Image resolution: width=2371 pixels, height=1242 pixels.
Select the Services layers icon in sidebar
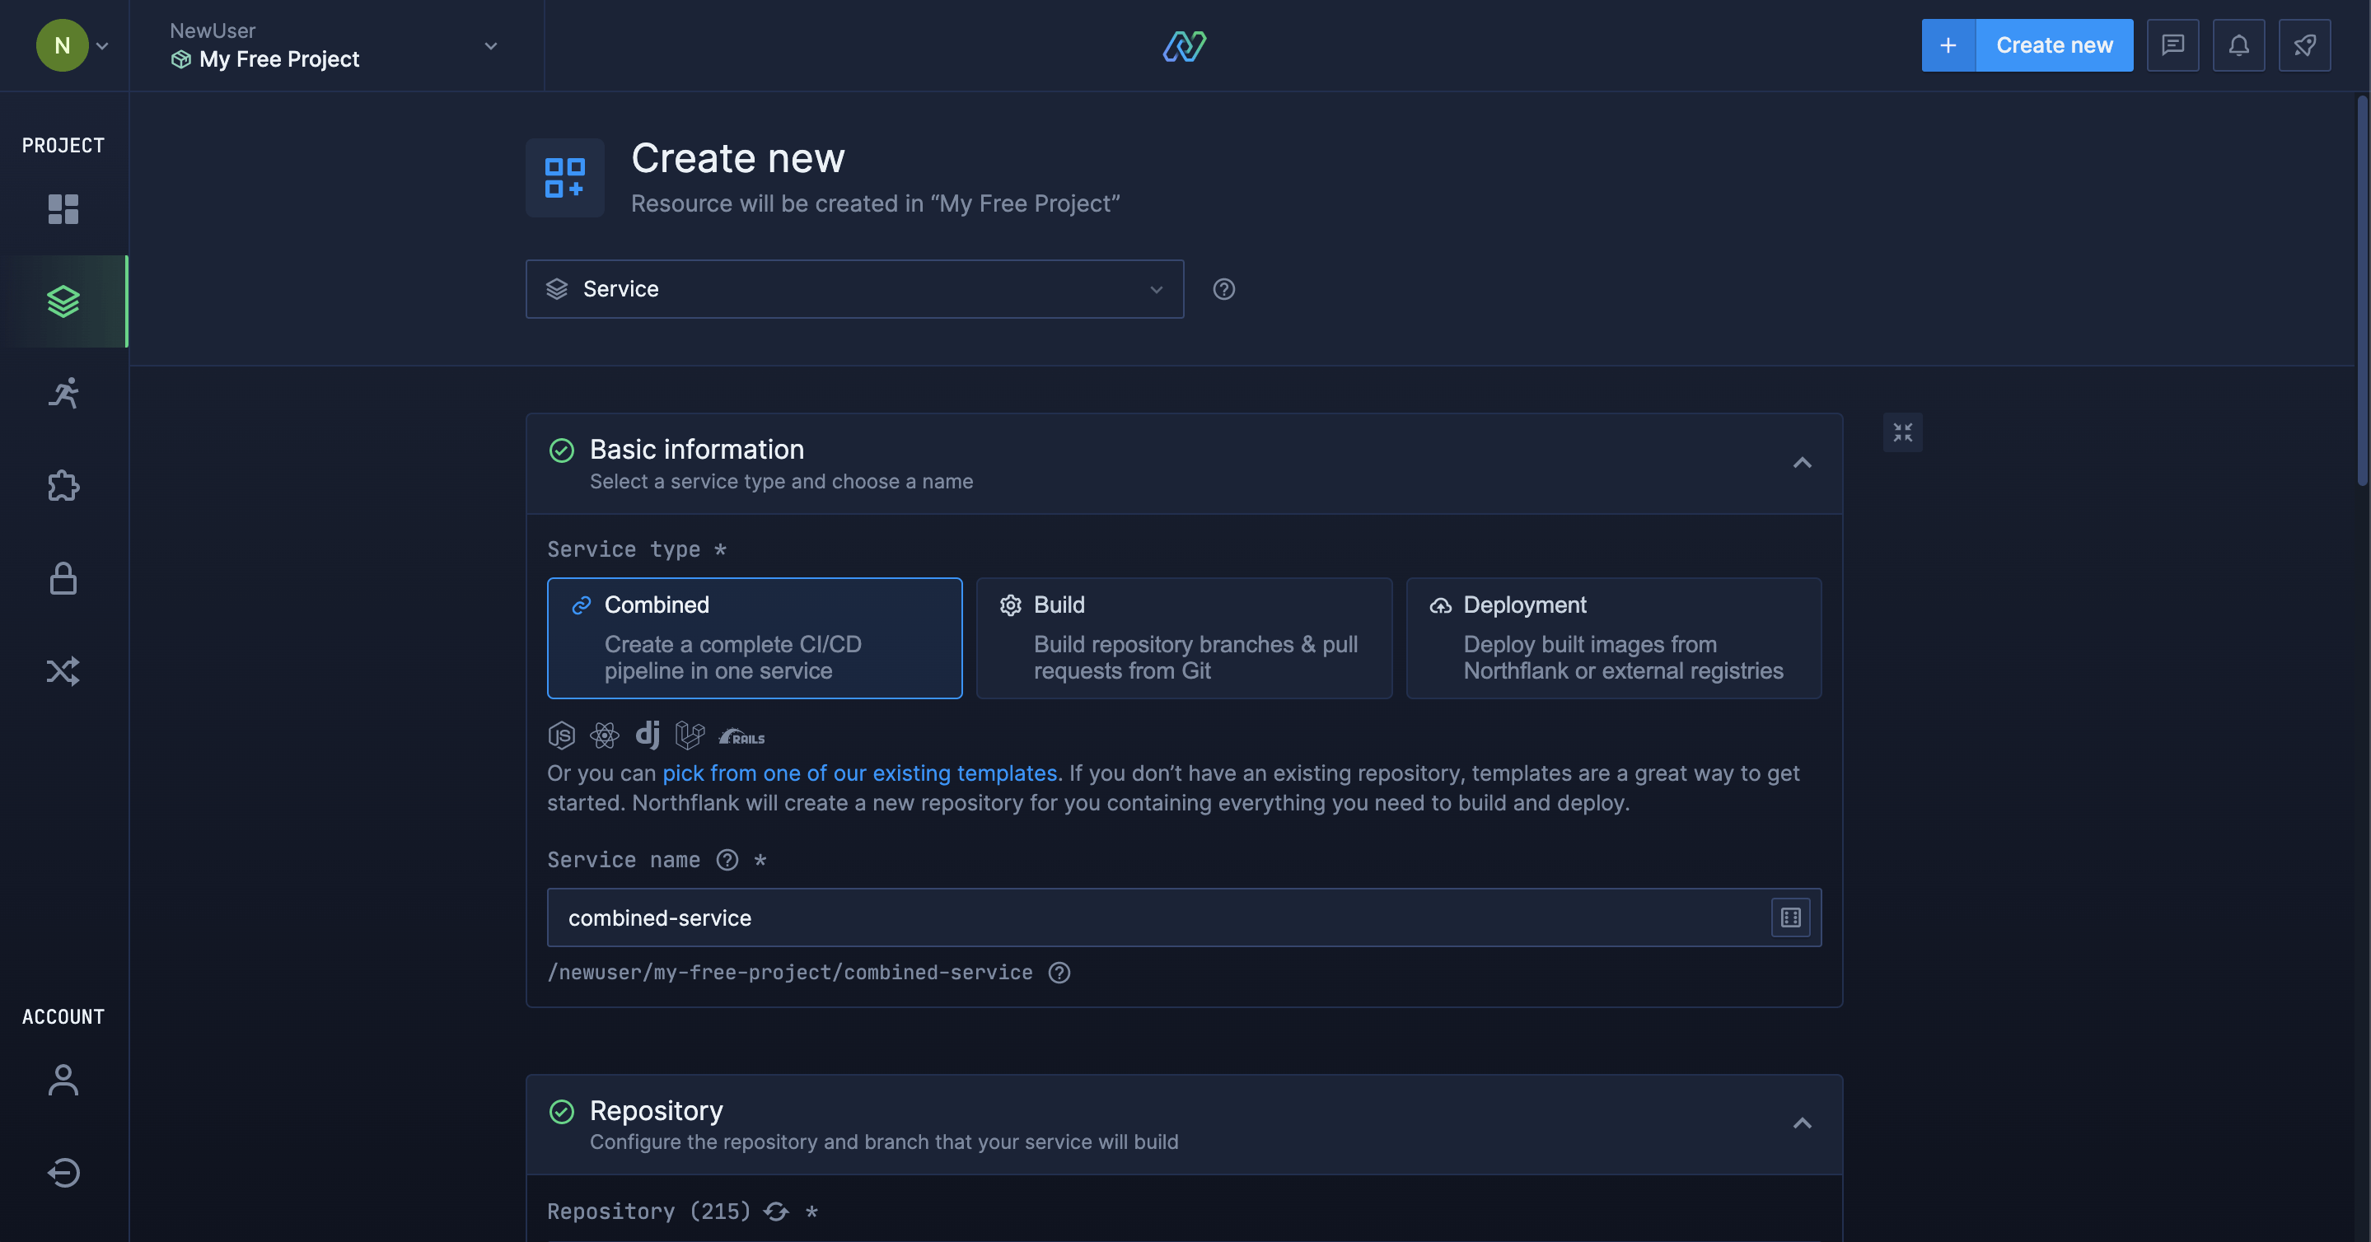[x=63, y=301]
